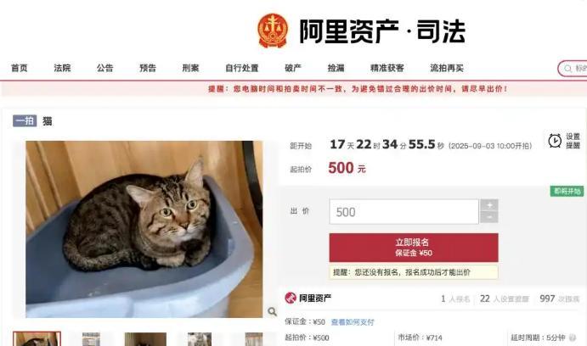The width and height of the screenshot is (587, 346).
Task: Select the 破产 menu item
Action: point(293,68)
